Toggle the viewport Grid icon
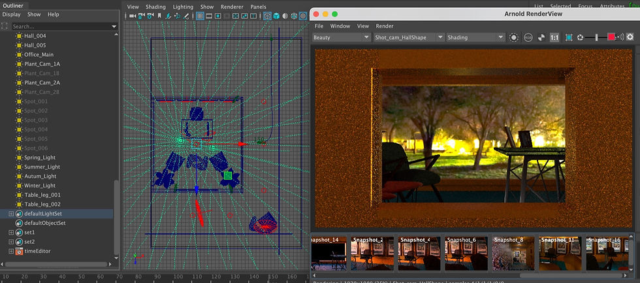Image resolution: width=640 pixels, height=283 pixels. click(x=200, y=16)
